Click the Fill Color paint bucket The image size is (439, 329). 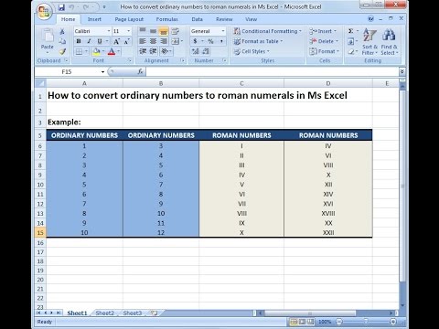tap(96, 51)
